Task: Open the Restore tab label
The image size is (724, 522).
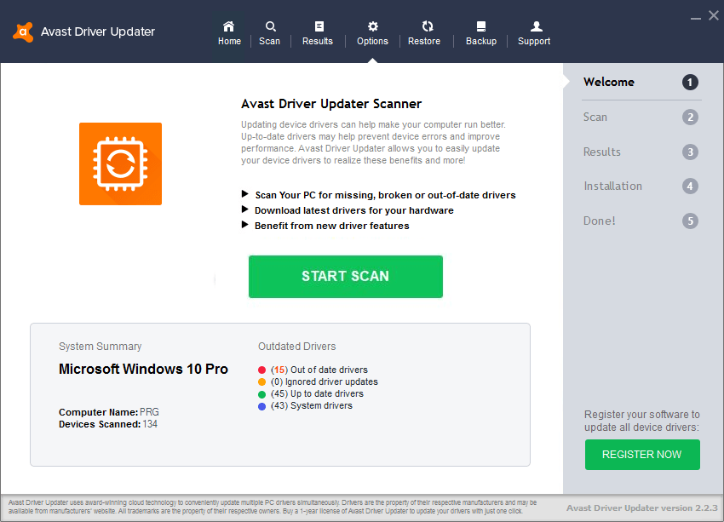Action: (424, 41)
